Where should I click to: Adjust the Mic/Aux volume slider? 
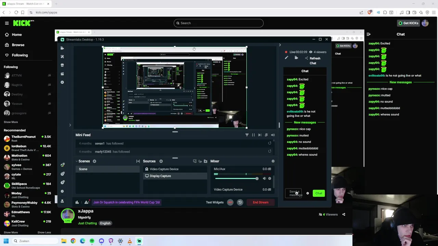coord(236,178)
